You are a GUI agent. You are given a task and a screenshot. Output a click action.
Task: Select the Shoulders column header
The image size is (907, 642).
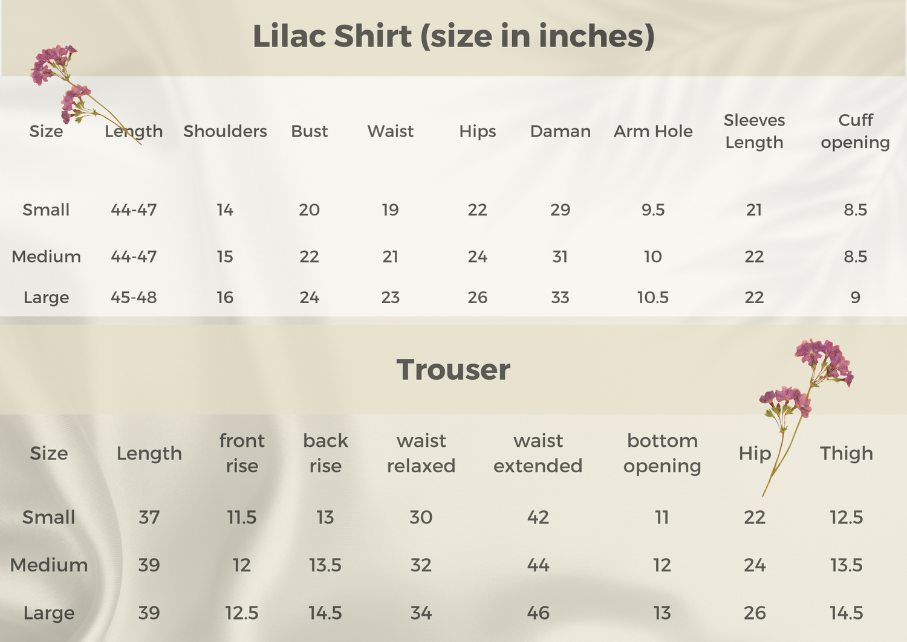click(x=225, y=131)
